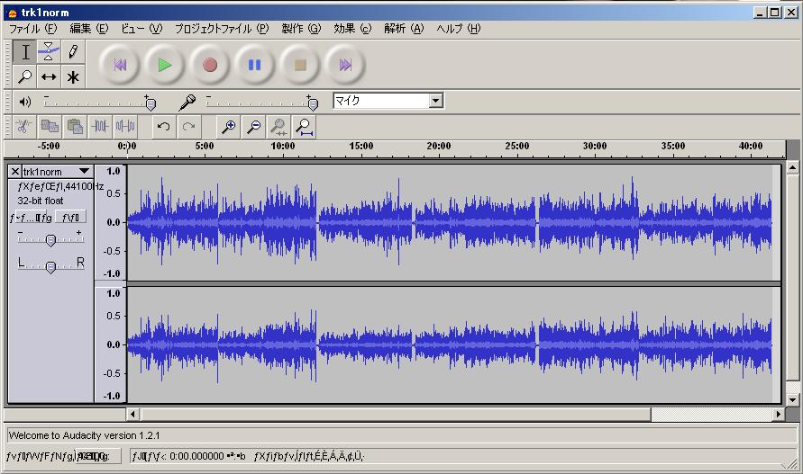Click the Paste clipboard icon
The width and height of the screenshot is (803, 474).
[75, 126]
